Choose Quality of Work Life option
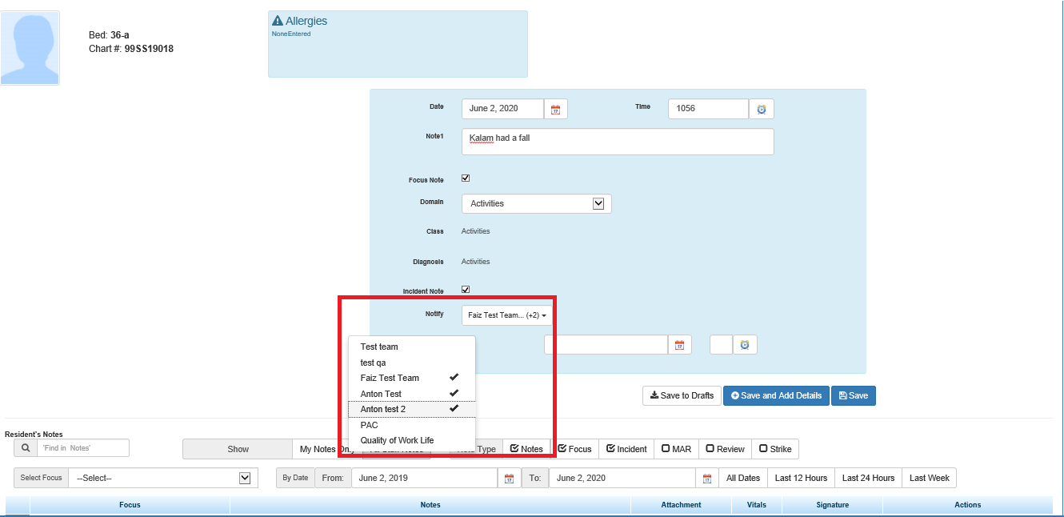The image size is (1064, 517). click(397, 440)
